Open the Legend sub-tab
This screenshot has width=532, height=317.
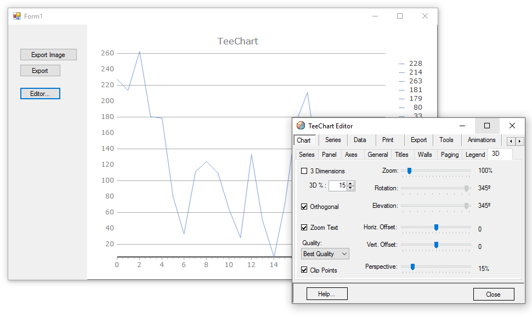click(475, 155)
